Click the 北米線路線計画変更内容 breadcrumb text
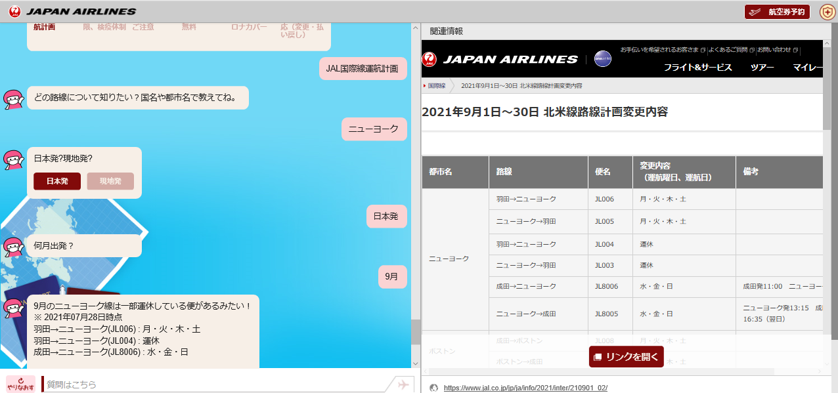This screenshot has width=838, height=393. pos(521,86)
